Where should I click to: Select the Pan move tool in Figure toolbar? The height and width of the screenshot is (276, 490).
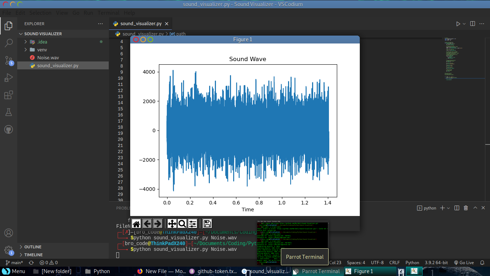172,224
